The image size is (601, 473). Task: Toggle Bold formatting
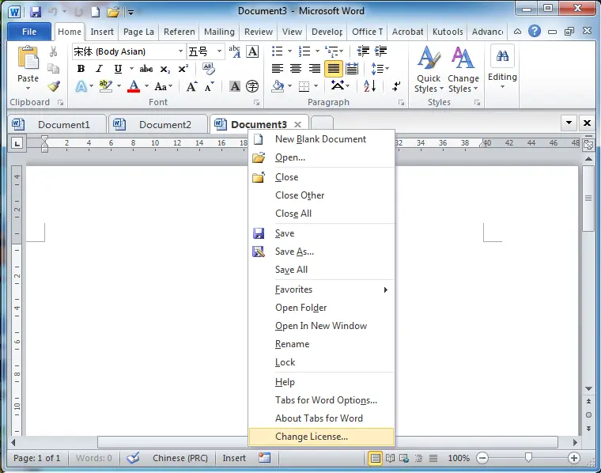pos(81,69)
